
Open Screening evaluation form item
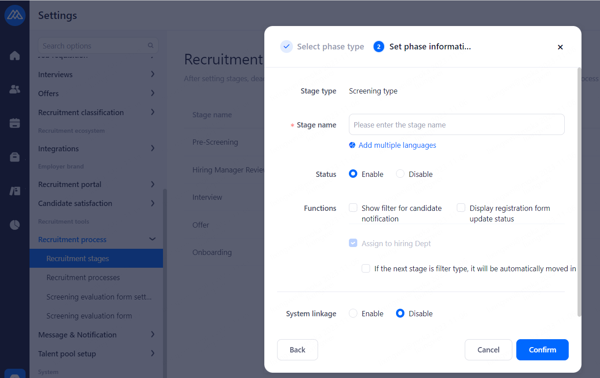[x=89, y=316]
